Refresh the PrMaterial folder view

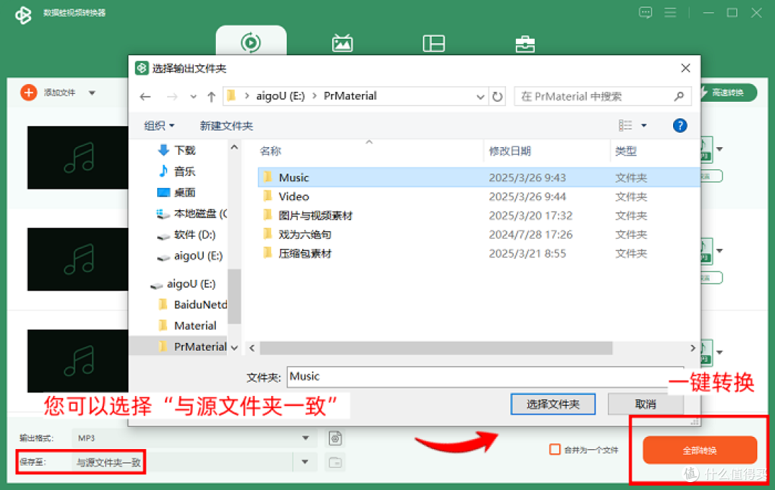[x=497, y=96]
